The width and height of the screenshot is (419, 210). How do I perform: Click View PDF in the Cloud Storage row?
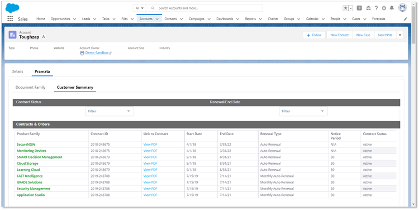(150, 163)
